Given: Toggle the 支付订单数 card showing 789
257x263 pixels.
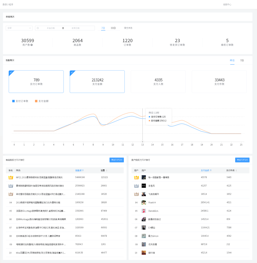Looking at the screenshot, I should [36, 82].
